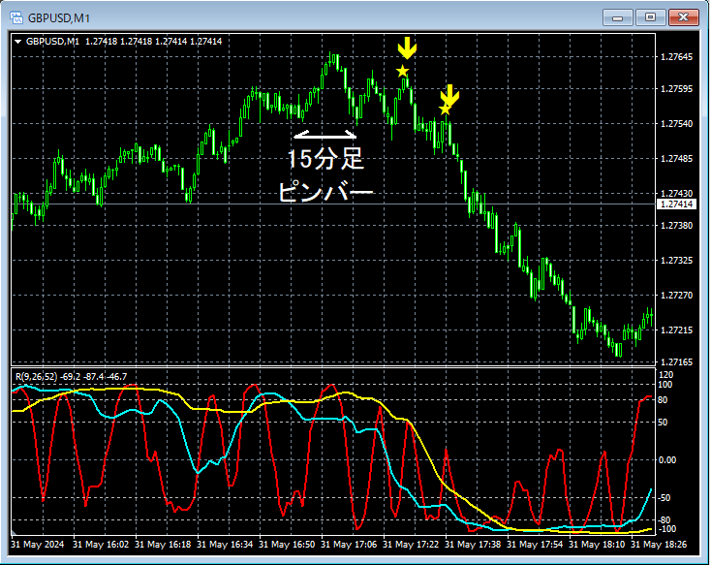Click the price scale label 1.27325
Viewport: 711px width, 565px height.
click(676, 260)
